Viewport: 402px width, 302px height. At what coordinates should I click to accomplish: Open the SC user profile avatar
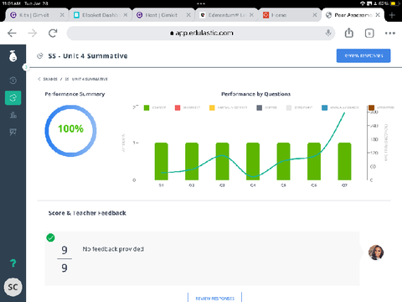(x=13, y=287)
